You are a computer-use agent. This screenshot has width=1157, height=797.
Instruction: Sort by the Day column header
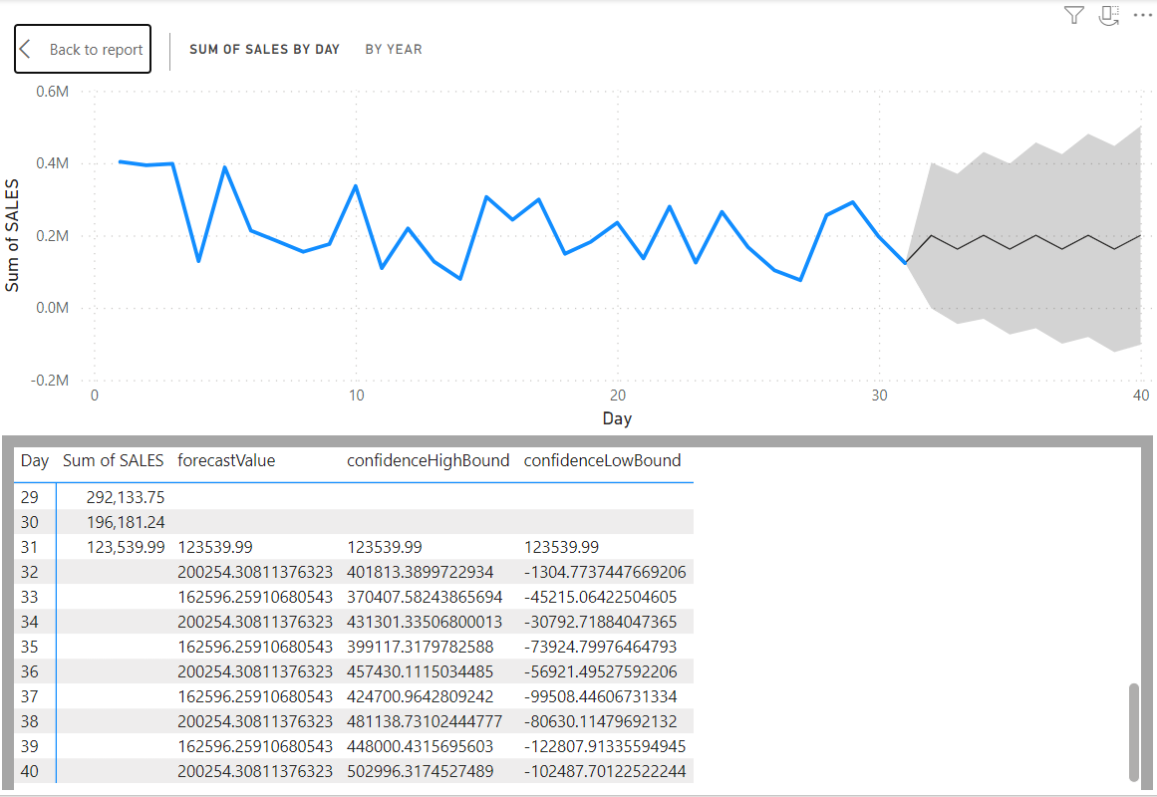coord(35,460)
